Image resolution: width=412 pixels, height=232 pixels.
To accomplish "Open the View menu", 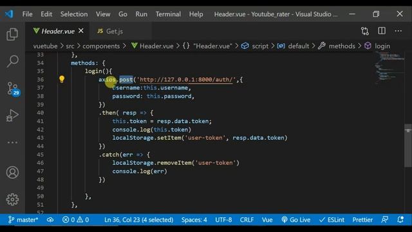I will click(x=103, y=14).
